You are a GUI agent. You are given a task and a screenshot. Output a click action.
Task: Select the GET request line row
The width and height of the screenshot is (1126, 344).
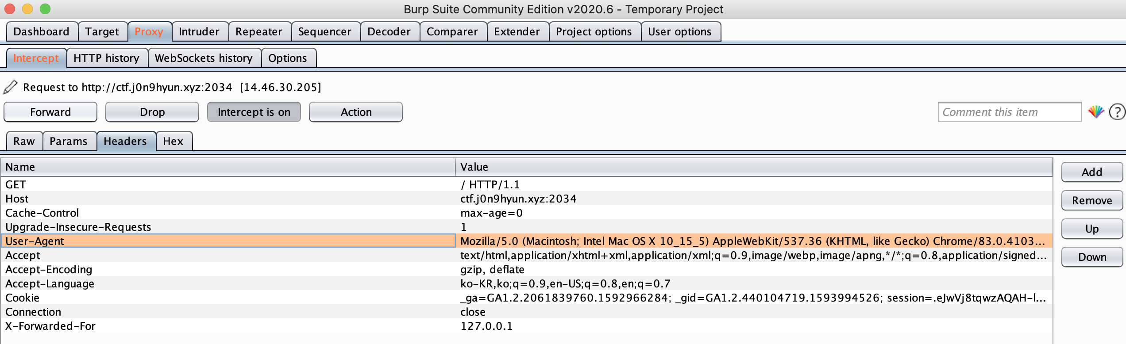(526, 184)
